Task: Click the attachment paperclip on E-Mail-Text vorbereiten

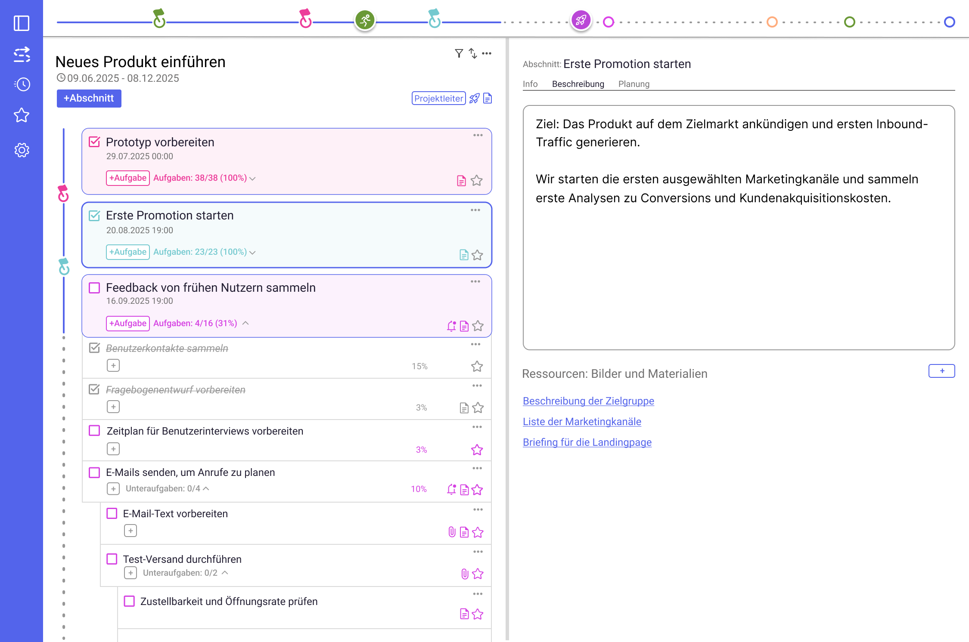Action: pyautogui.click(x=452, y=532)
